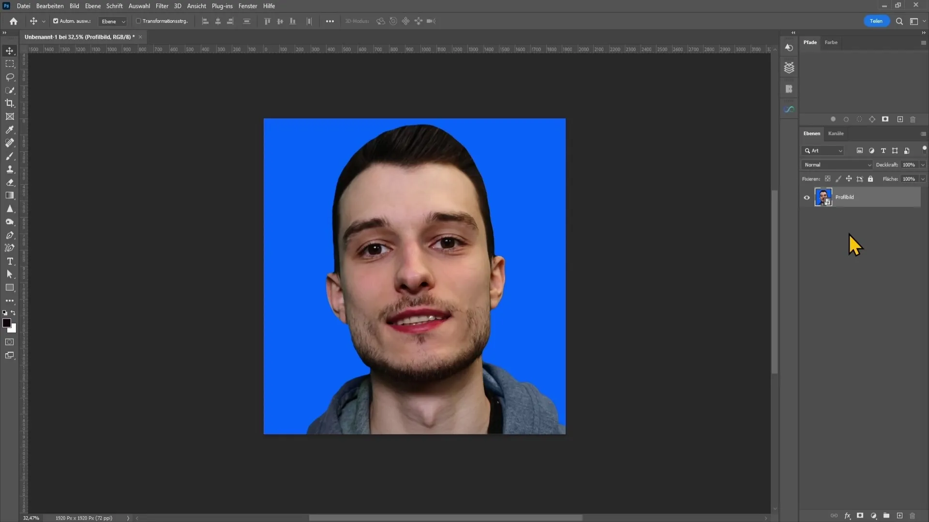Enable Auto-select checkbox in options bar
This screenshot has width=929, height=522.
56,21
